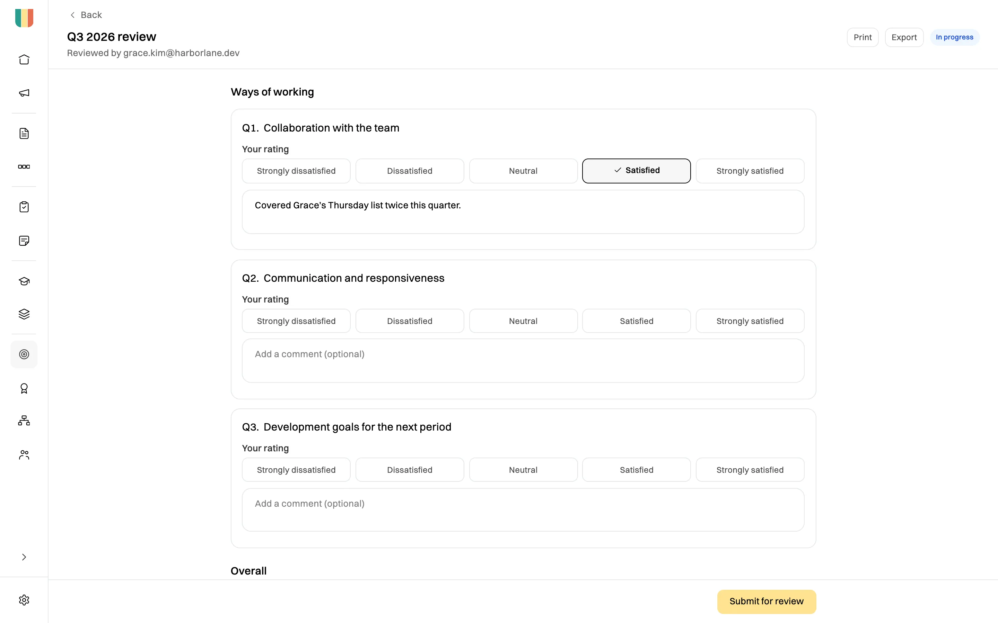Rate Q3 as Strongly dissatisfied
Screen dimensions: 998x623
click(x=296, y=470)
